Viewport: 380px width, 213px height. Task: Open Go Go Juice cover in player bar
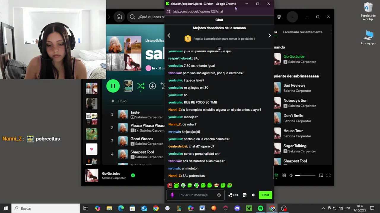tap(91, 175)
